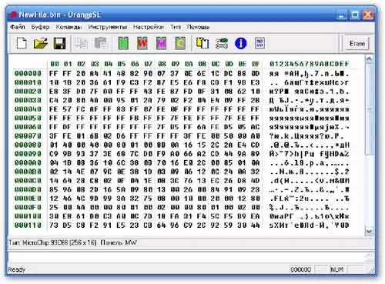Click the text column of row 0000E0
The image size is (385, 284).
(x=309, y=199)
